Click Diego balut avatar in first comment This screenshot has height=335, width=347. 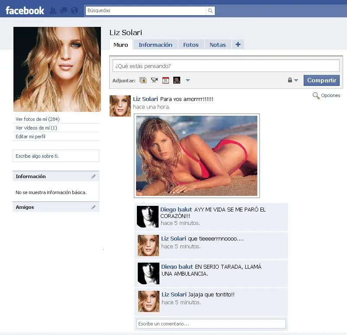click(x=148, y=217)
